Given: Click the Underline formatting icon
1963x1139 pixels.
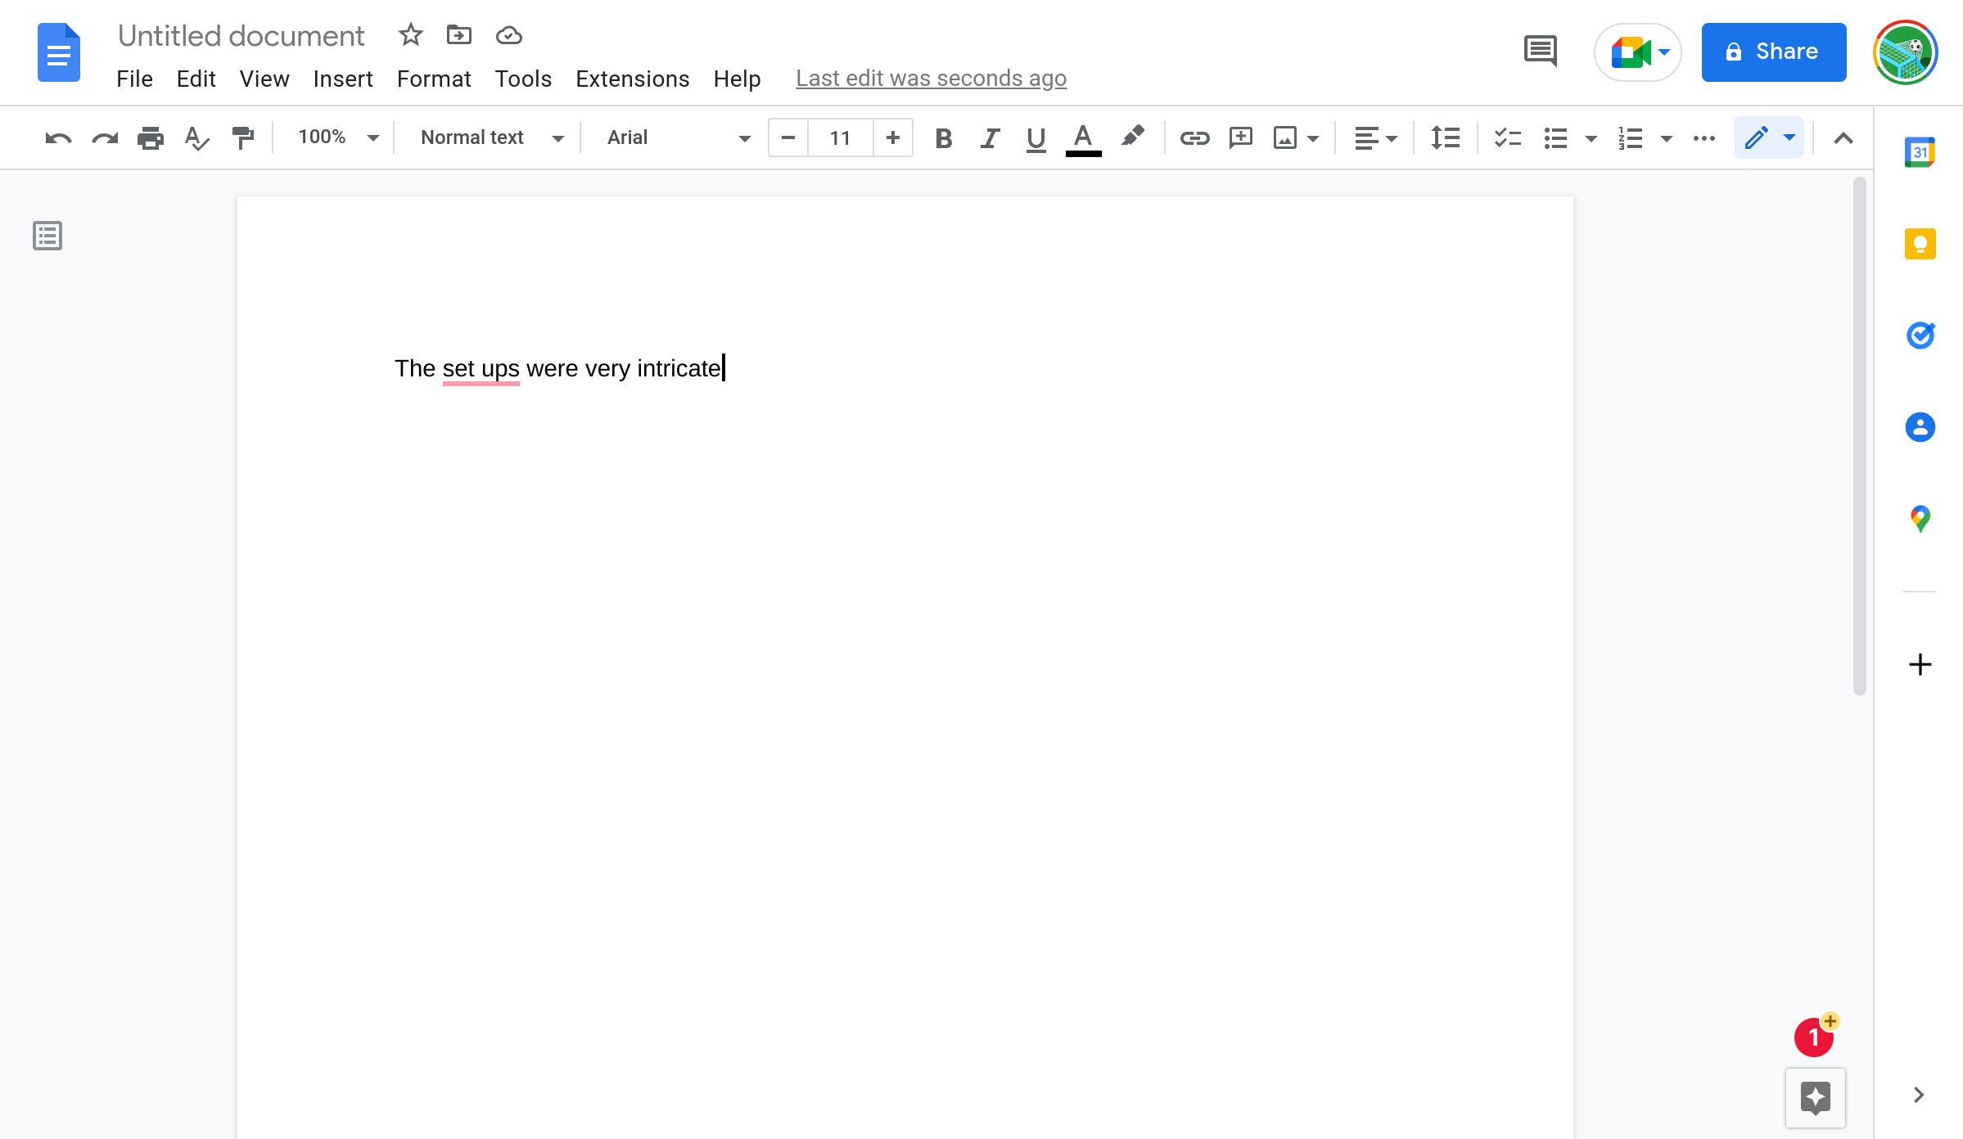Looking at the screenshot, I should (1036, 136).
